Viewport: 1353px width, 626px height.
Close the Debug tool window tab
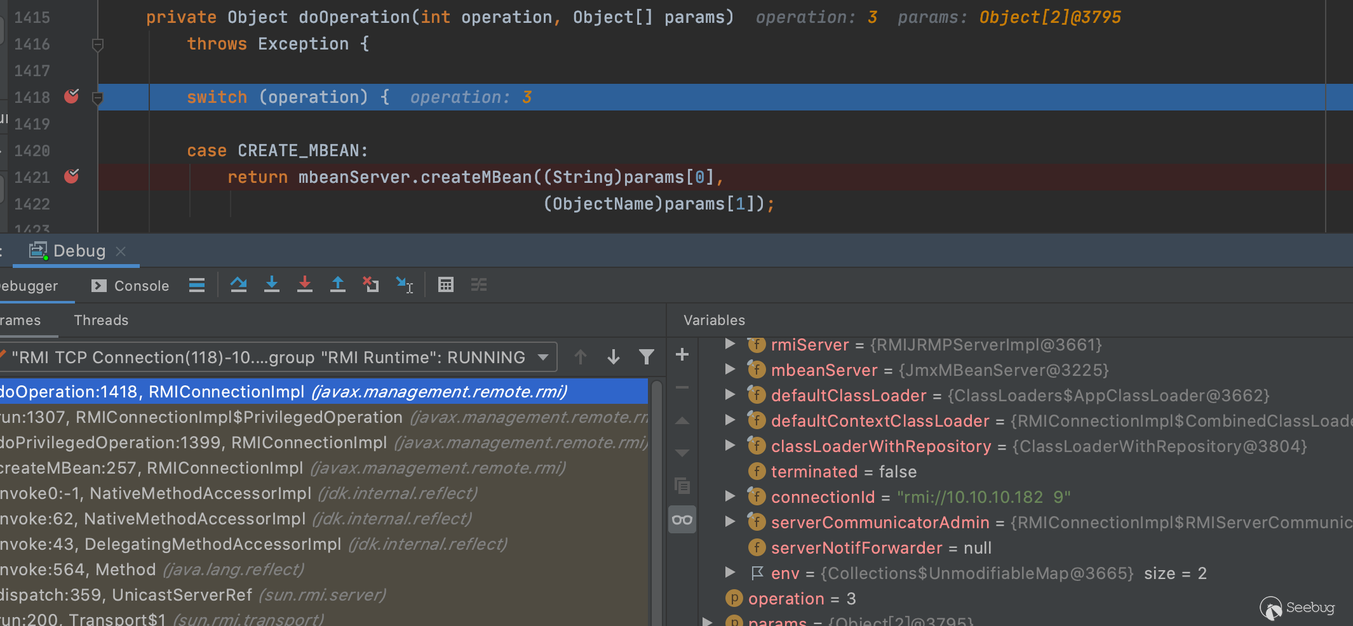(121, 251)
